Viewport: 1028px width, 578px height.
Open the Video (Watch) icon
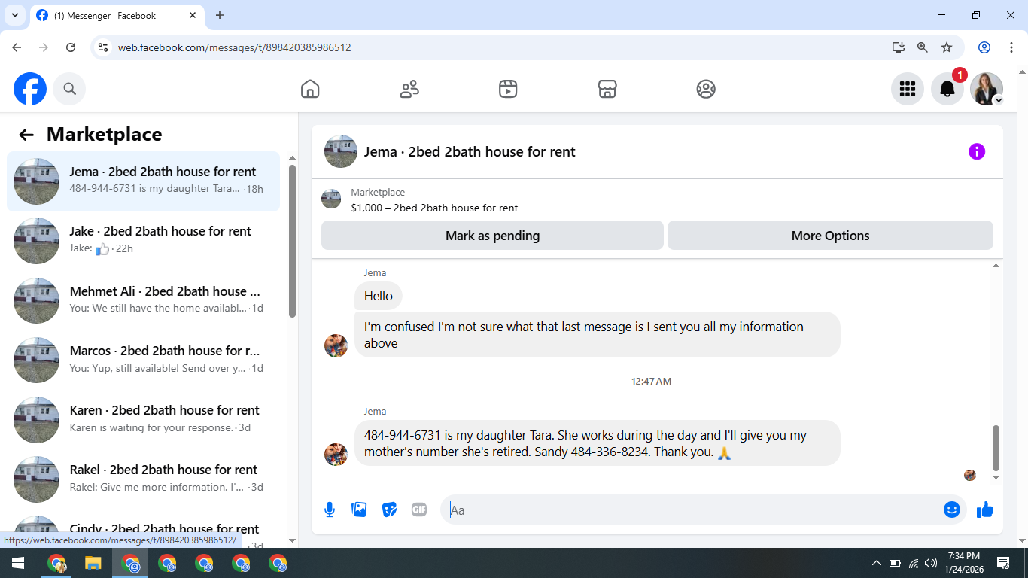click(x=508, y=89)
